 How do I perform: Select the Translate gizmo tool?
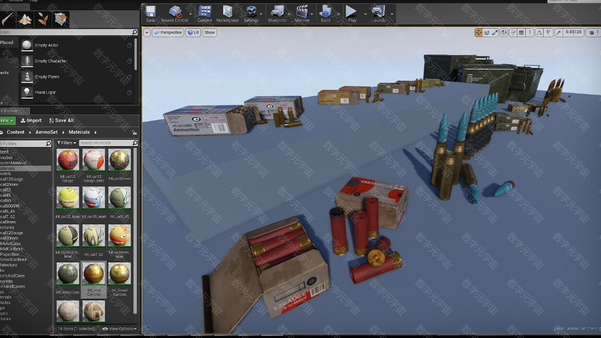[478, 32]
